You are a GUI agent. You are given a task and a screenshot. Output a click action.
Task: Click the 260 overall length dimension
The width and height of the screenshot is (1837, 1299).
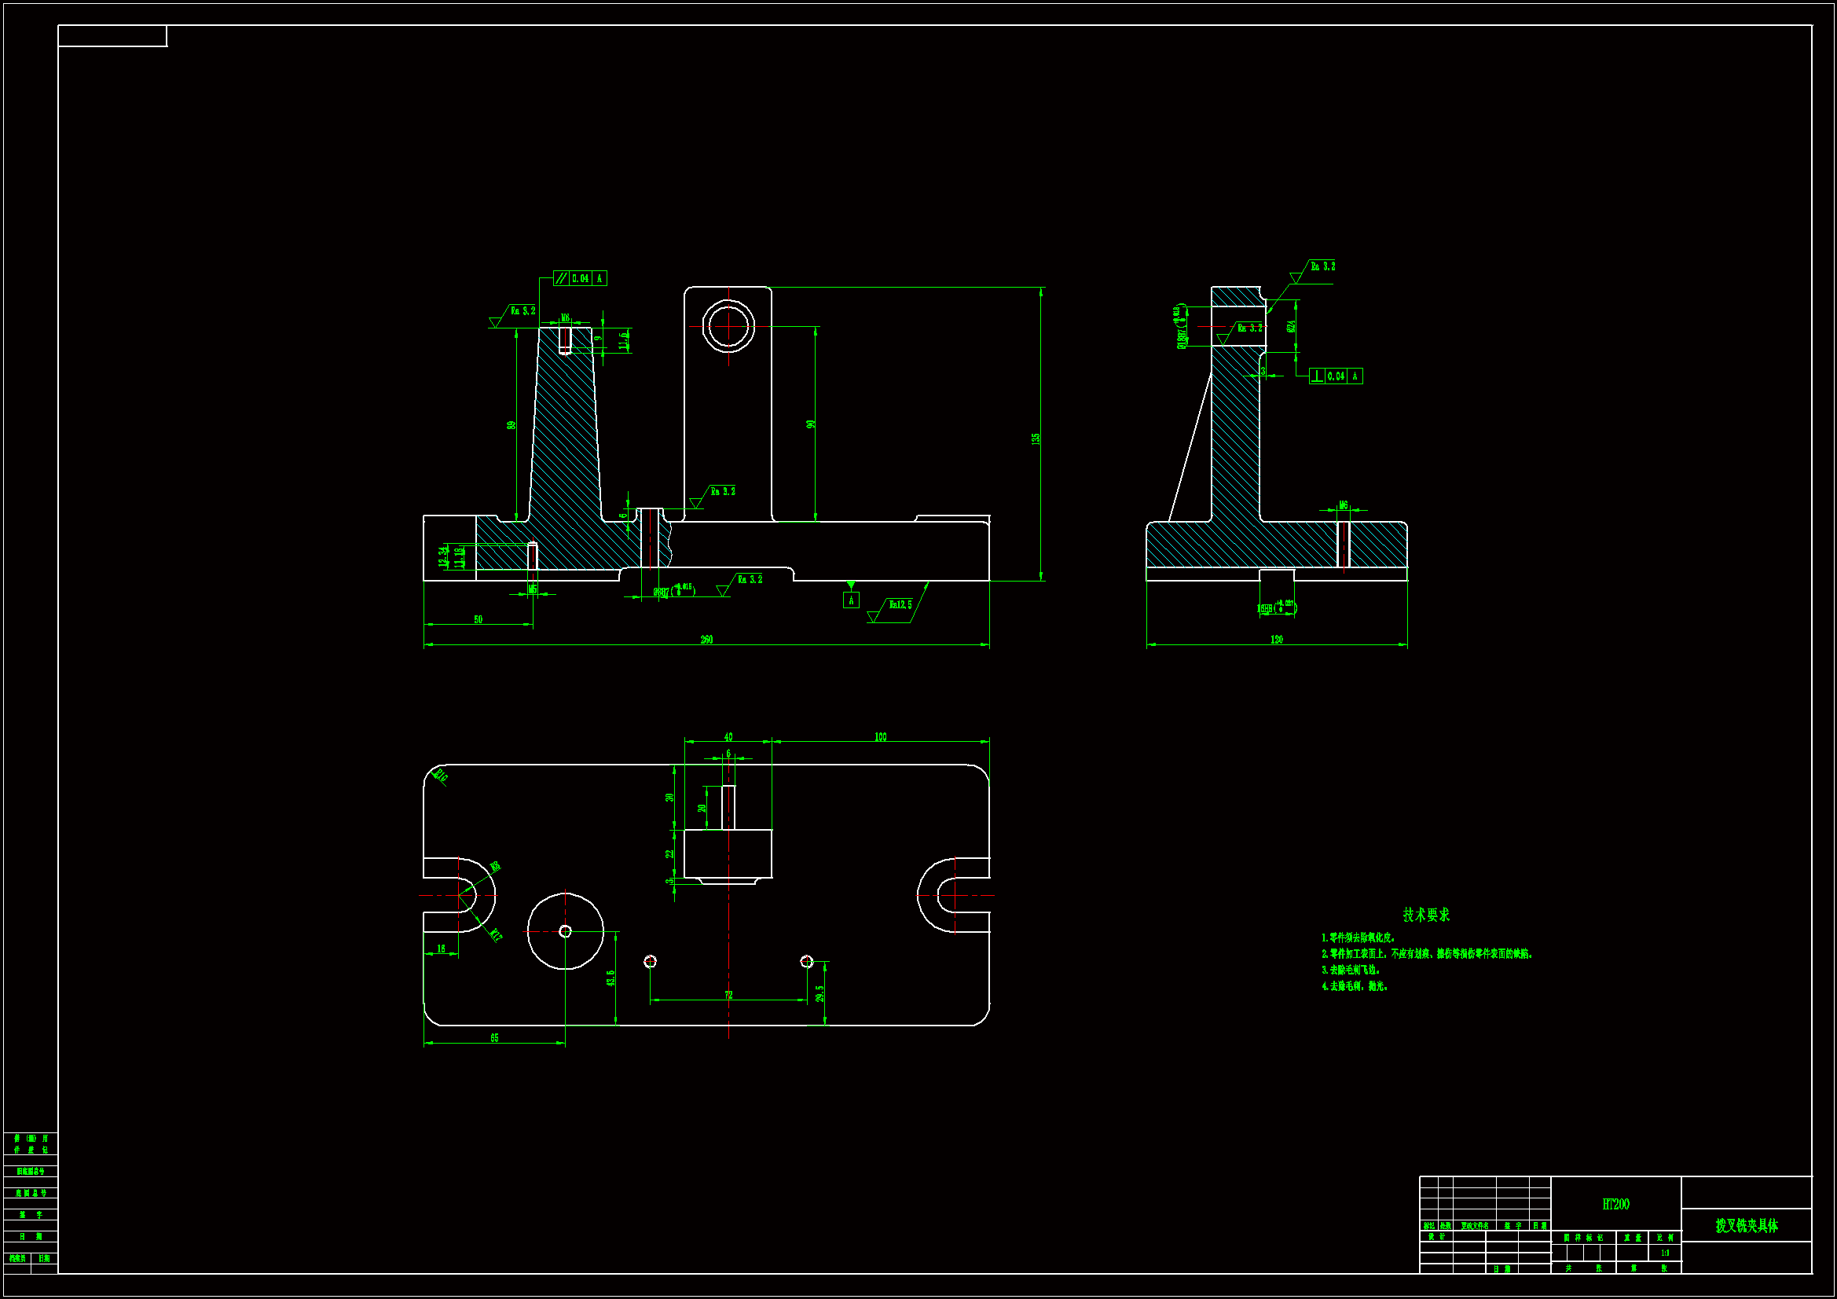coord(706,640)
